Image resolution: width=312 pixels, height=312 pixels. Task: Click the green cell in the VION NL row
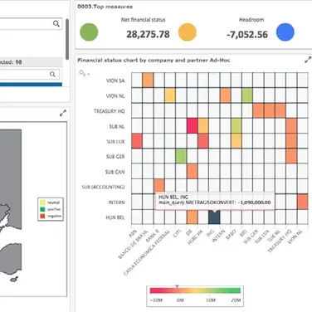coord(247,95)
